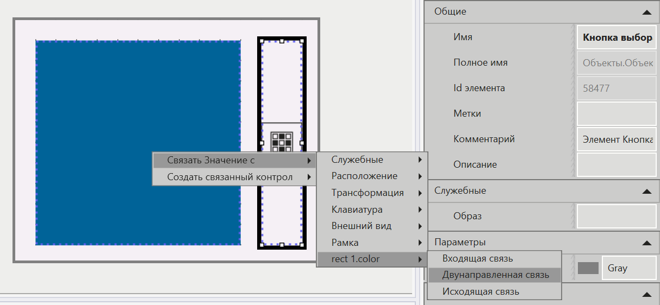Collapse the 'Общие' properties section
The width and height of the screenshot is (660, 305).
pyautogui.click(x=646, y=11)
